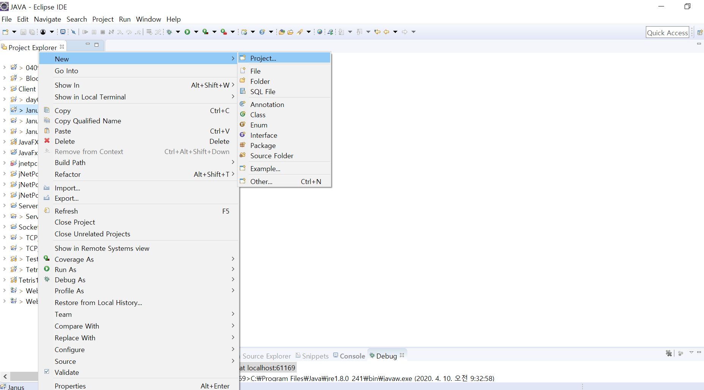The image size is (704, 390).
Task: Click Project Explorer scroll left arrow
Action: click(5, 376)
